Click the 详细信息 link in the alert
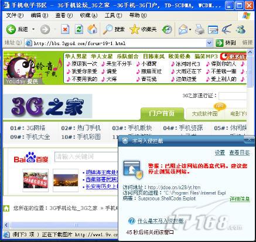 pyautogui.click(x=240, y=199)
